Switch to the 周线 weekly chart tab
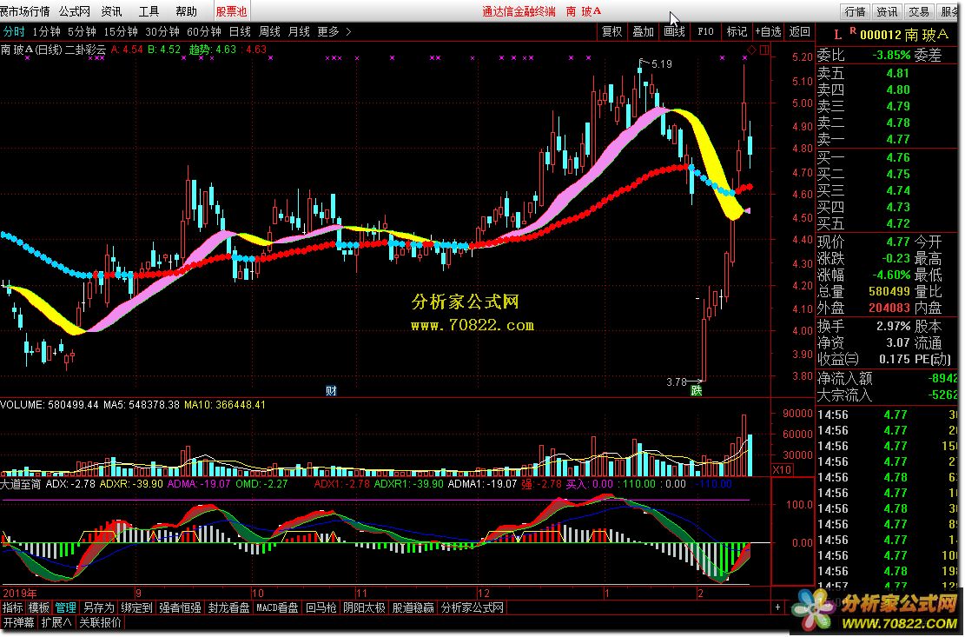The height and width of the screenshot is (637, 965). (x=269, y=31)
